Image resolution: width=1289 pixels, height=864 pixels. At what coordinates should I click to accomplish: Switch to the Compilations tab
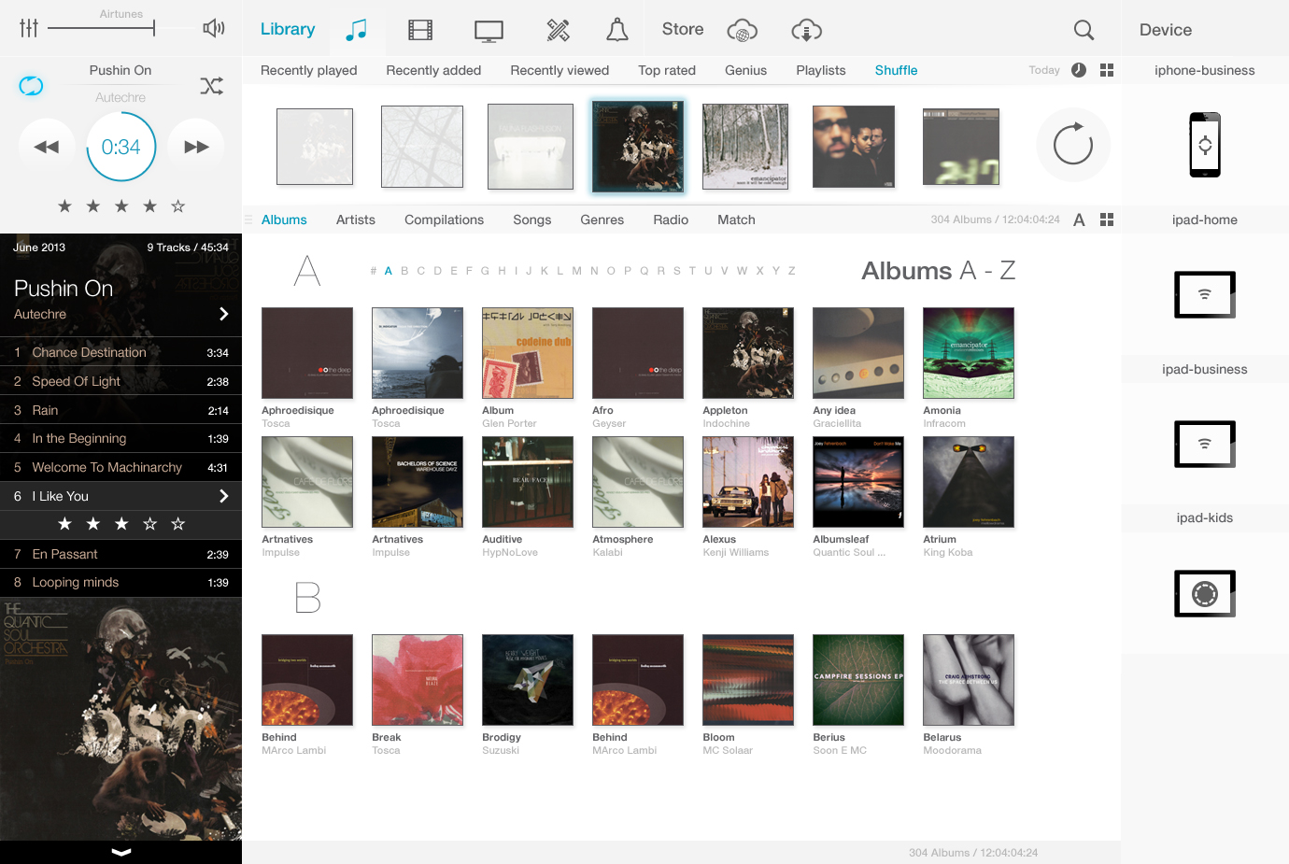pos(444,220)
